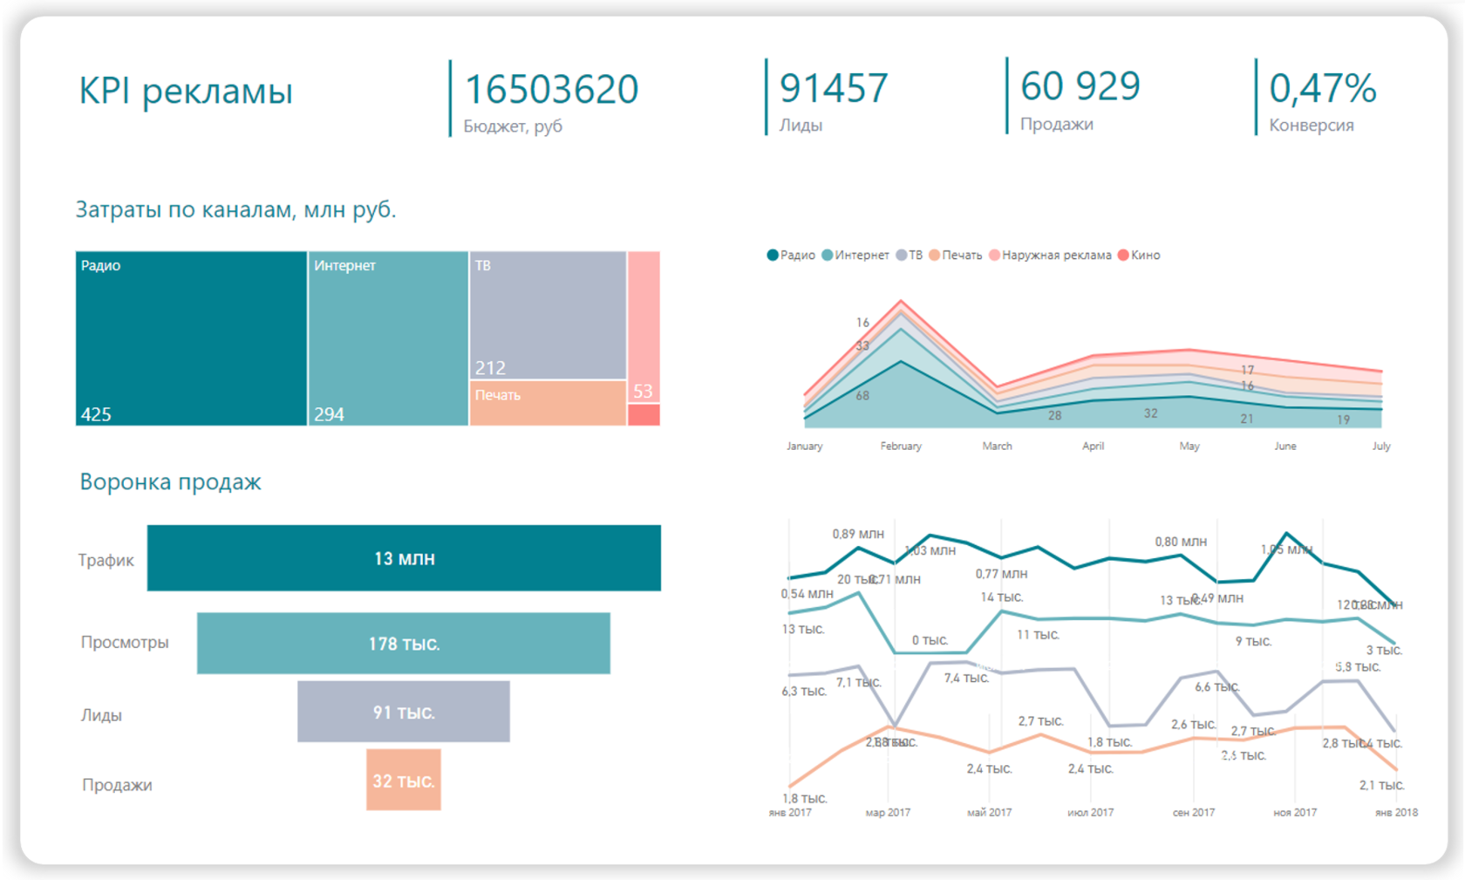Click the 68 data label in area chart

[x=862, y=396]
